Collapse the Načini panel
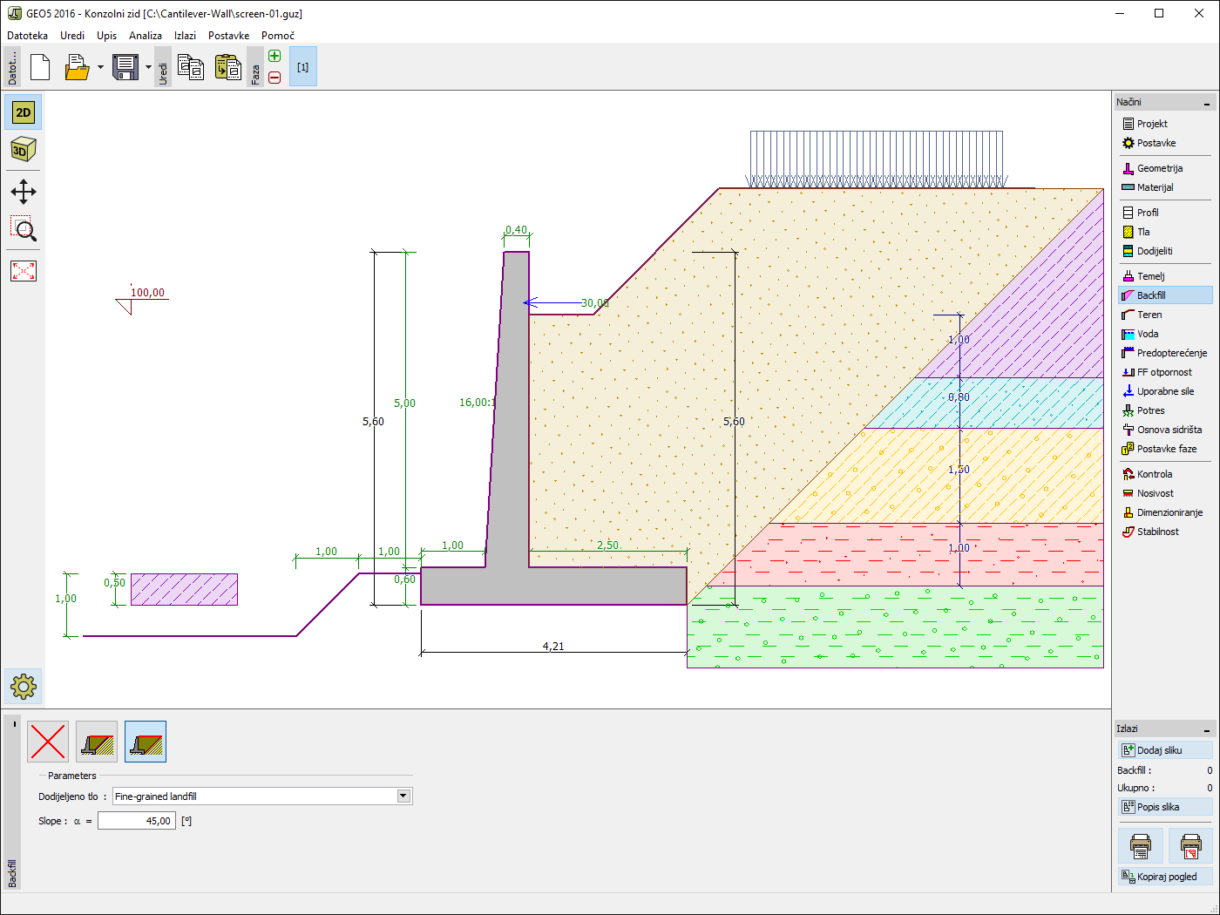This screenshot has width=1220, height=915. pyautogui.click(x=1207, y=103)
